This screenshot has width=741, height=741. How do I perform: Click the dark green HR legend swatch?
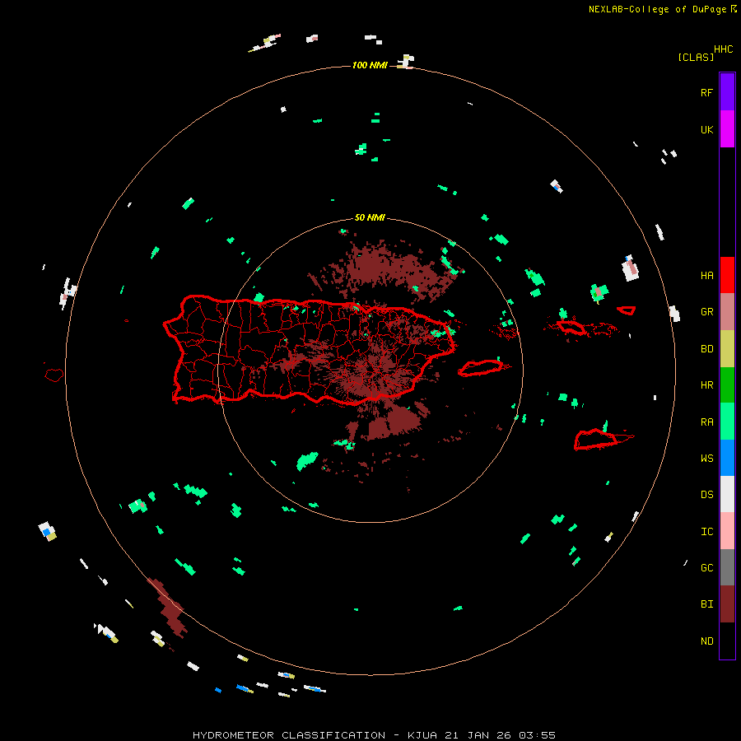pyautogui.click(x=727, y=385)
